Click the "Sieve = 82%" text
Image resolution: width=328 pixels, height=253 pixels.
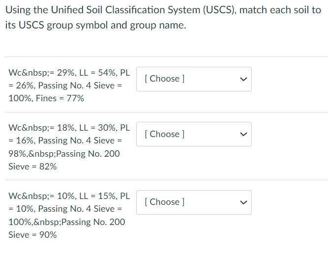32,167
